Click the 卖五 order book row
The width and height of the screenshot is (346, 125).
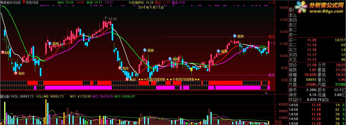pyautogui.click(x=317, y=15)
